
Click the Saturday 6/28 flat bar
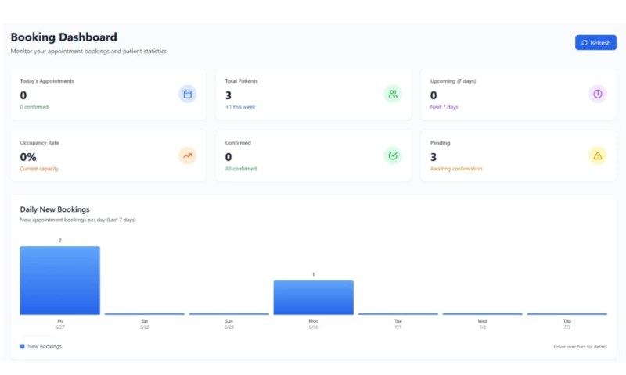[x=145, y=313]
